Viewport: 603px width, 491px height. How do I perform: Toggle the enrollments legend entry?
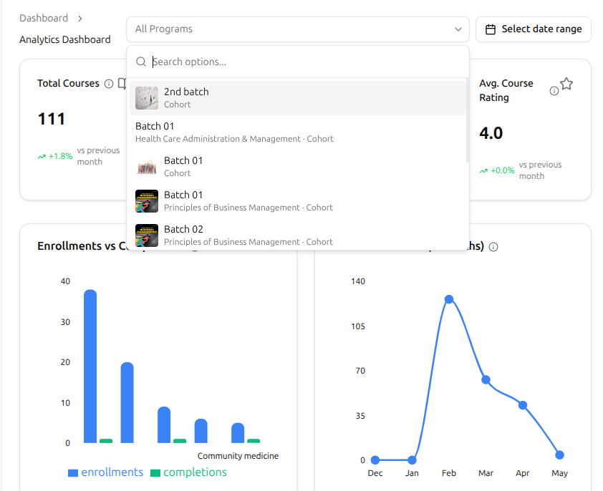tap(105, 472)
